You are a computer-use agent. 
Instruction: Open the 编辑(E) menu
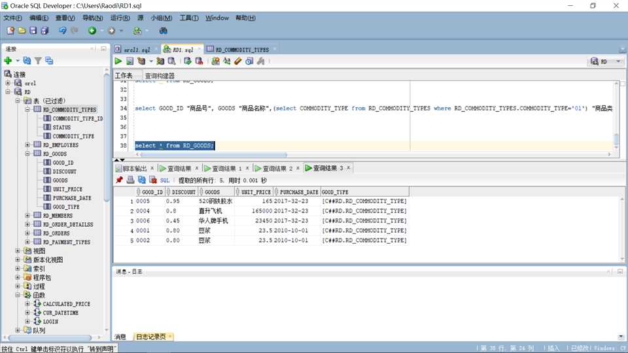tap(39, 18)
